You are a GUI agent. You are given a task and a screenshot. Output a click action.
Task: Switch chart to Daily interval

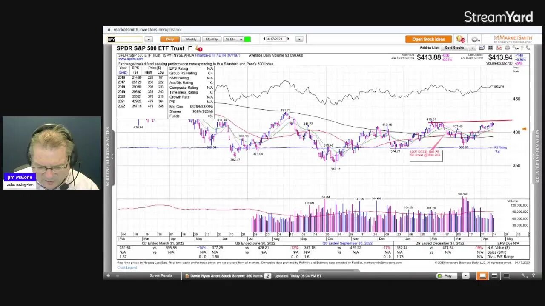[x=170, y=39]
